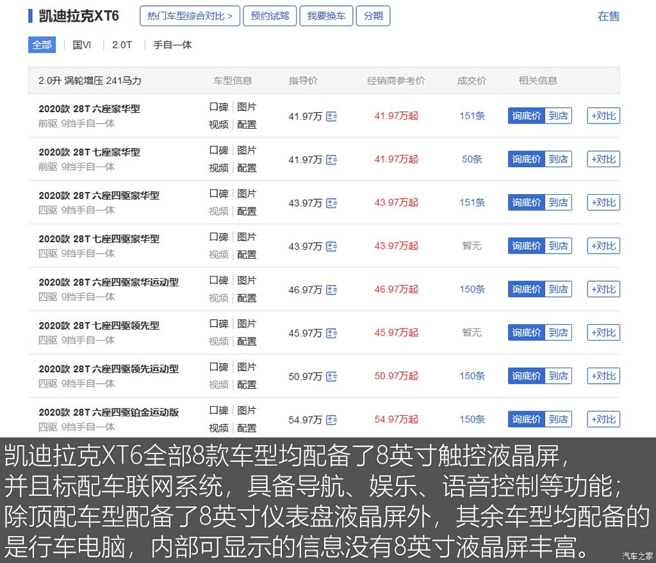Select the 全部 filter tab
Screen dimensions: 656x563
(x=42, y=45)
